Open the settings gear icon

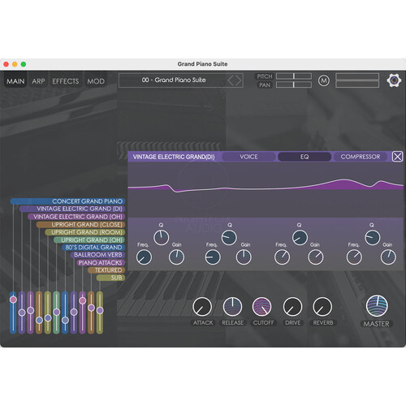coord(394,80)
